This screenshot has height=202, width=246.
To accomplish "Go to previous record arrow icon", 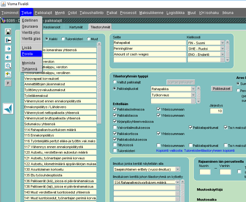I will [x=8, y=57].
